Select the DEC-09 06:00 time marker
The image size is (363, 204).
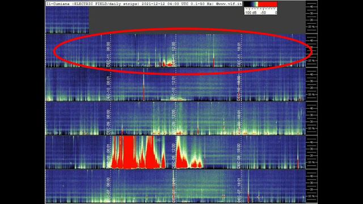click(108, 122)
